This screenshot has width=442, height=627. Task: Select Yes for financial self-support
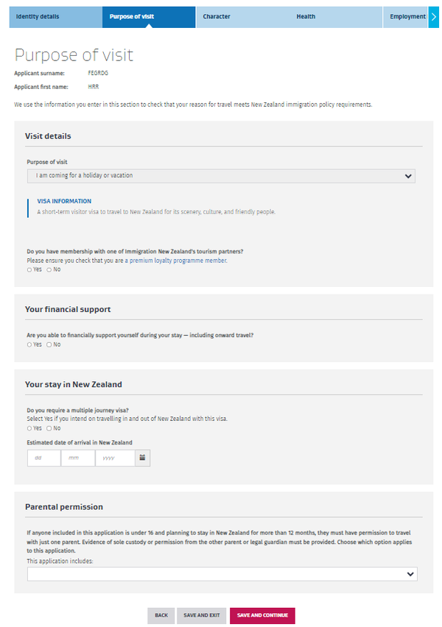click(x=29, y=344)
